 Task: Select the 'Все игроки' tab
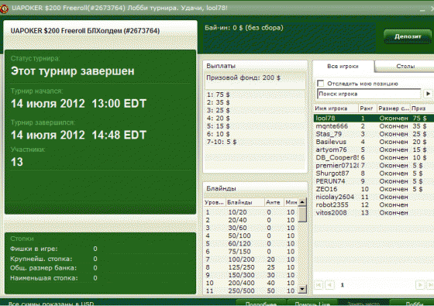[343, 67]
